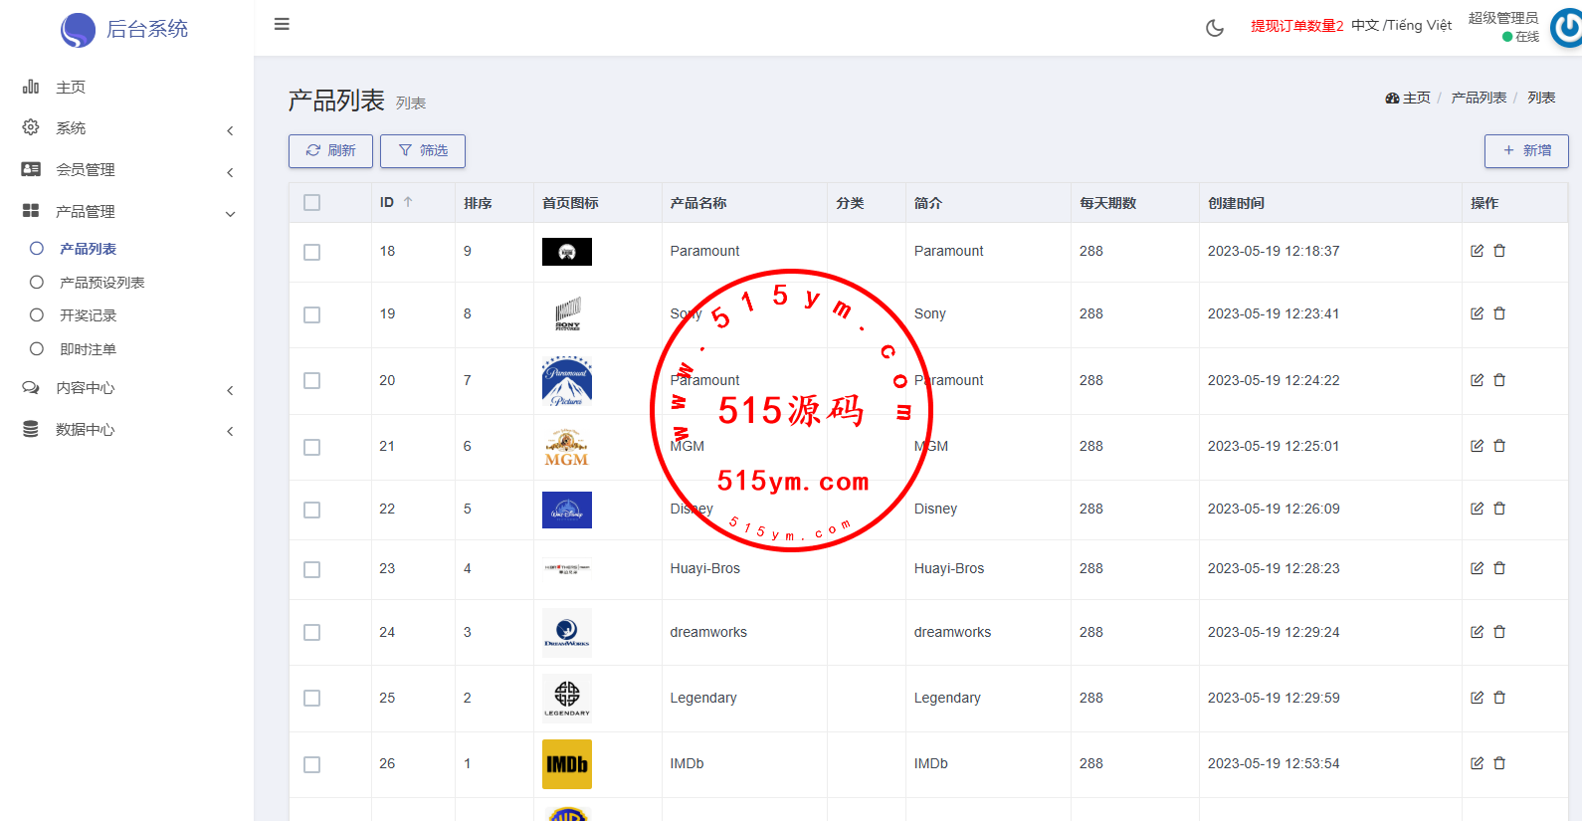Viewport: 1582px width, 821px height.
Task: Delete the Disney row
Action: [x=1499, y=509]
